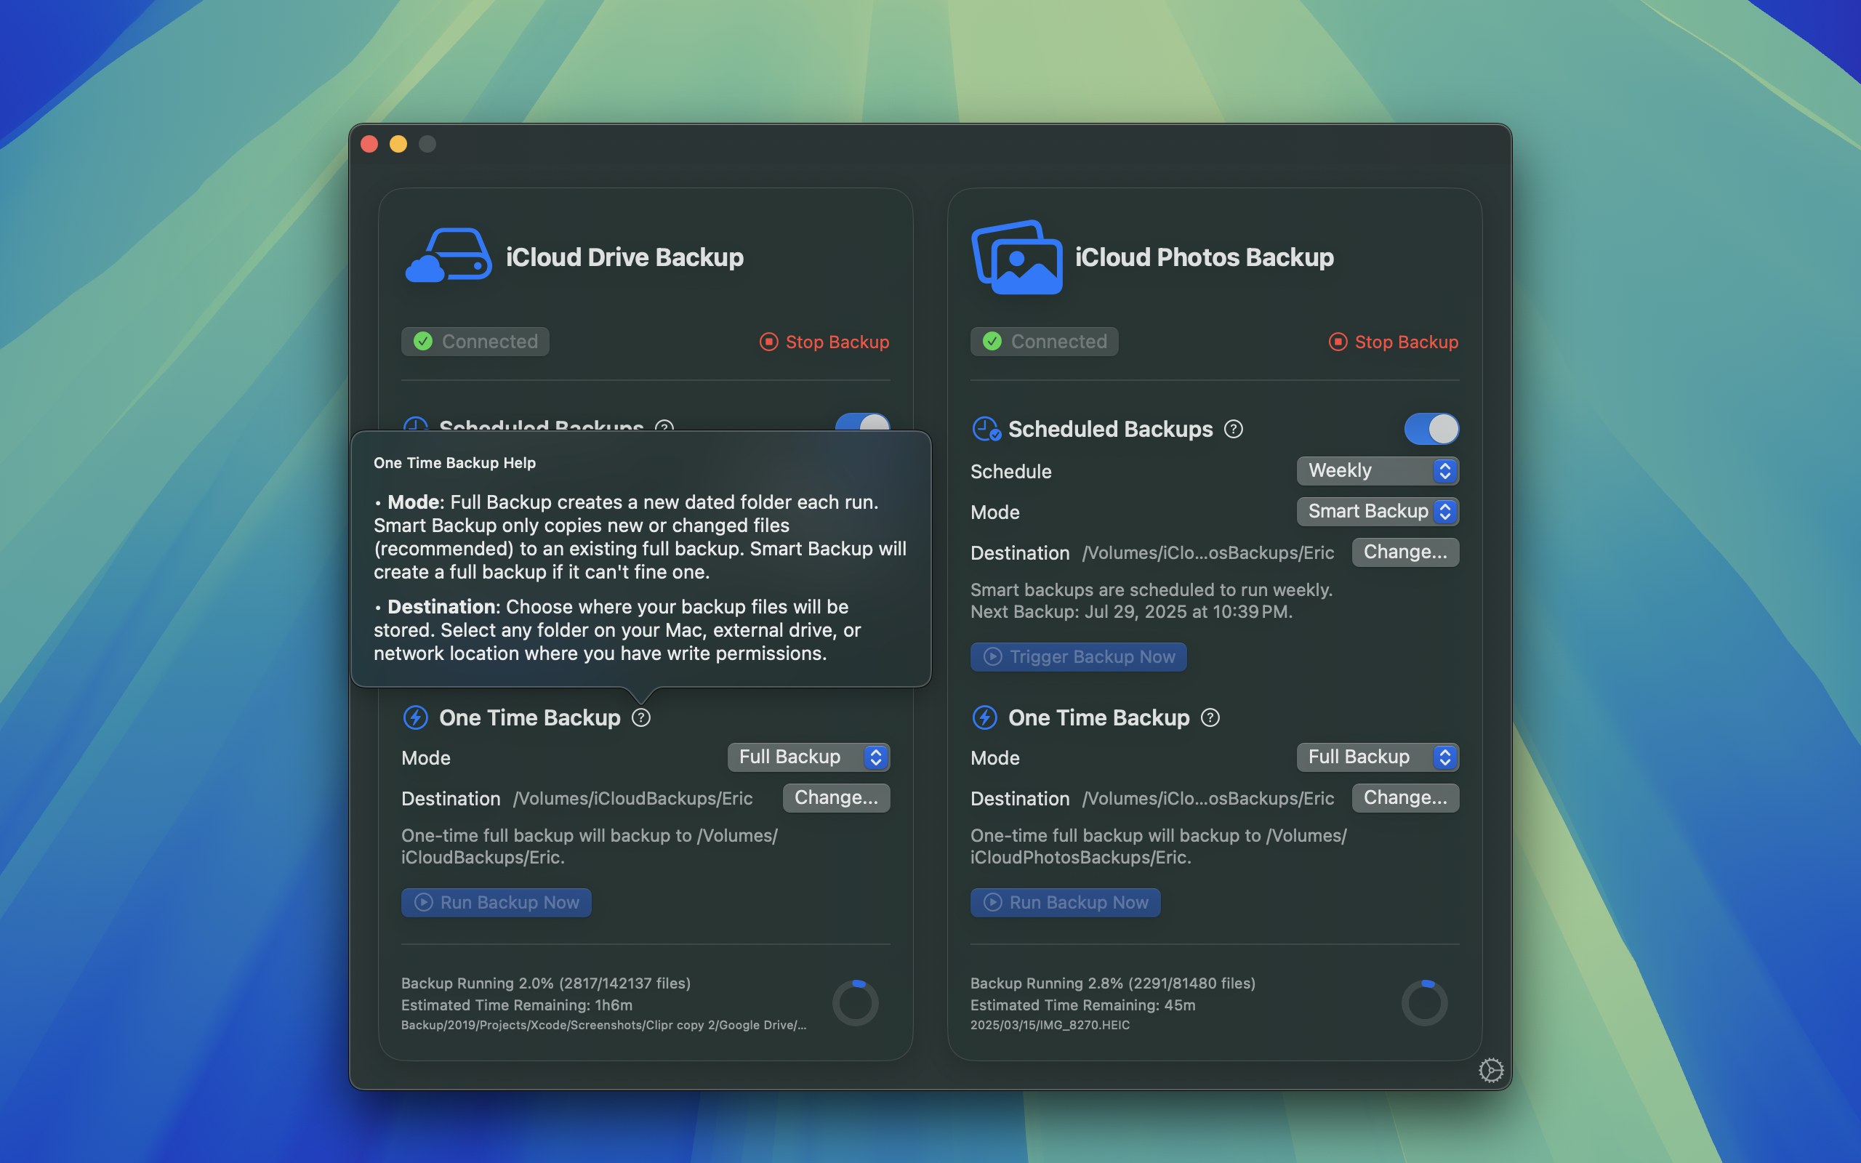Stop the iCloud Photos backup
Screen dimensions: 1861x1163
point(1394,342)
